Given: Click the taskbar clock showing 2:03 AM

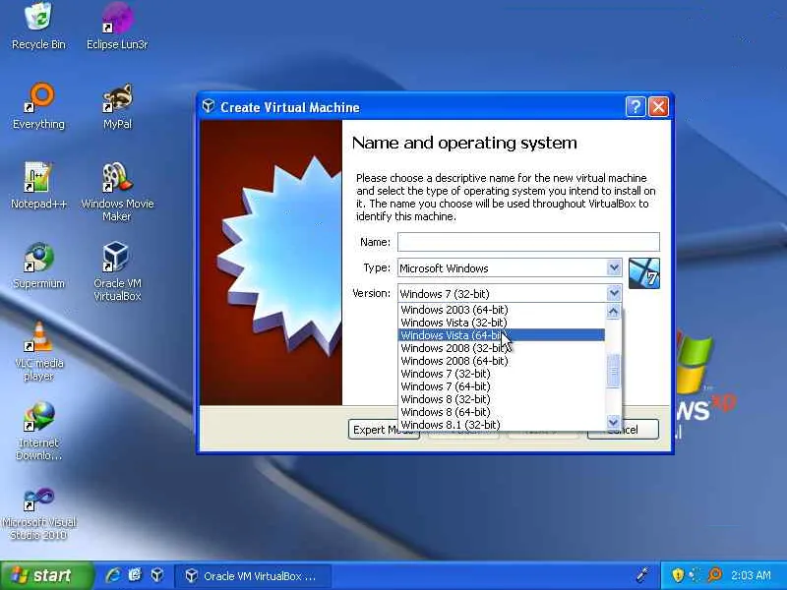Looking at the screenshot, I should point(751,575).
